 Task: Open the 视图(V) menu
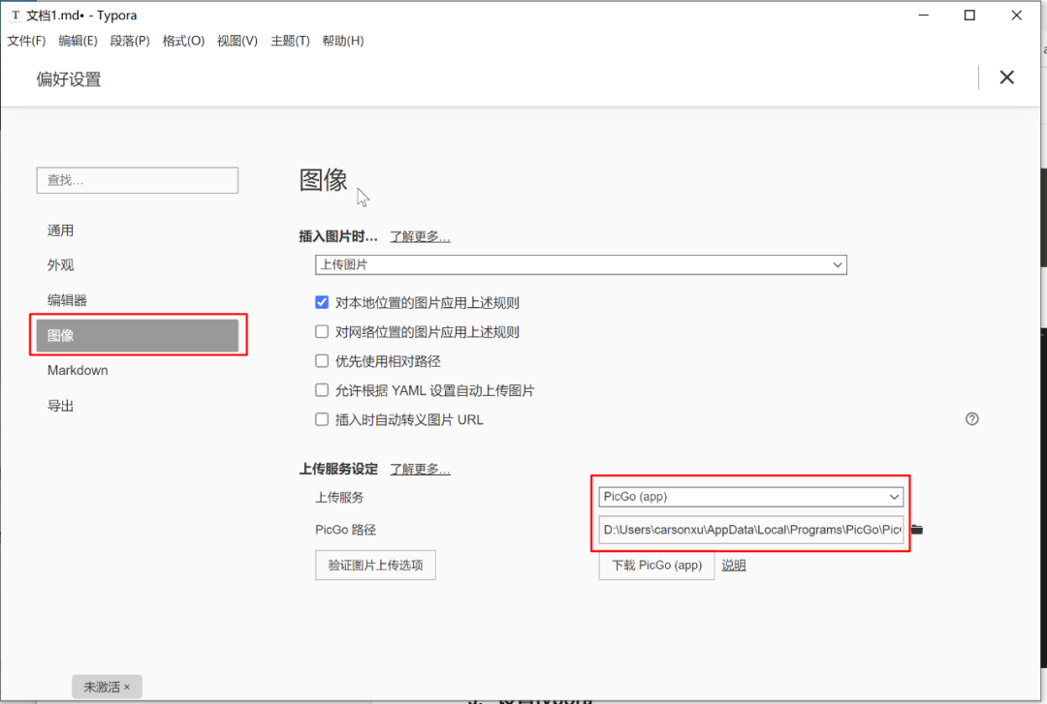[238, 41]
